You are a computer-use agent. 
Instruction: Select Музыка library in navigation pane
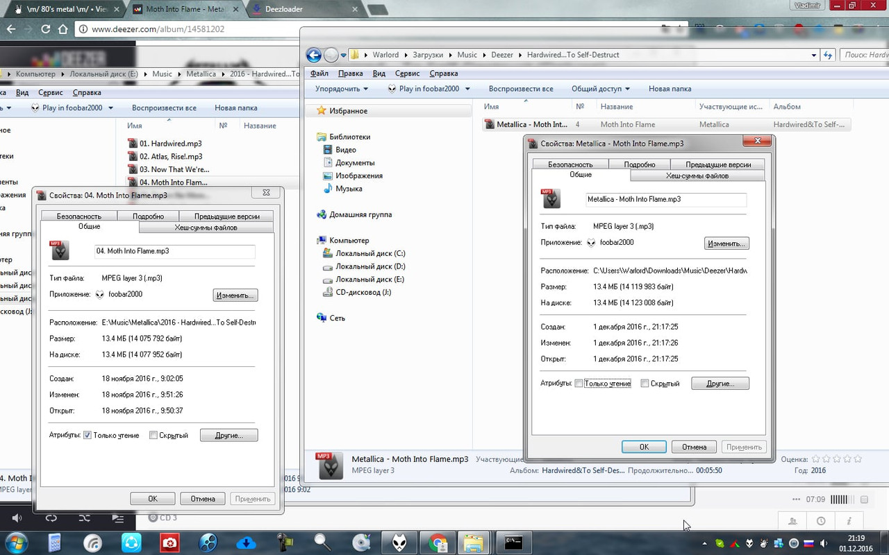(x=349, y=189)
